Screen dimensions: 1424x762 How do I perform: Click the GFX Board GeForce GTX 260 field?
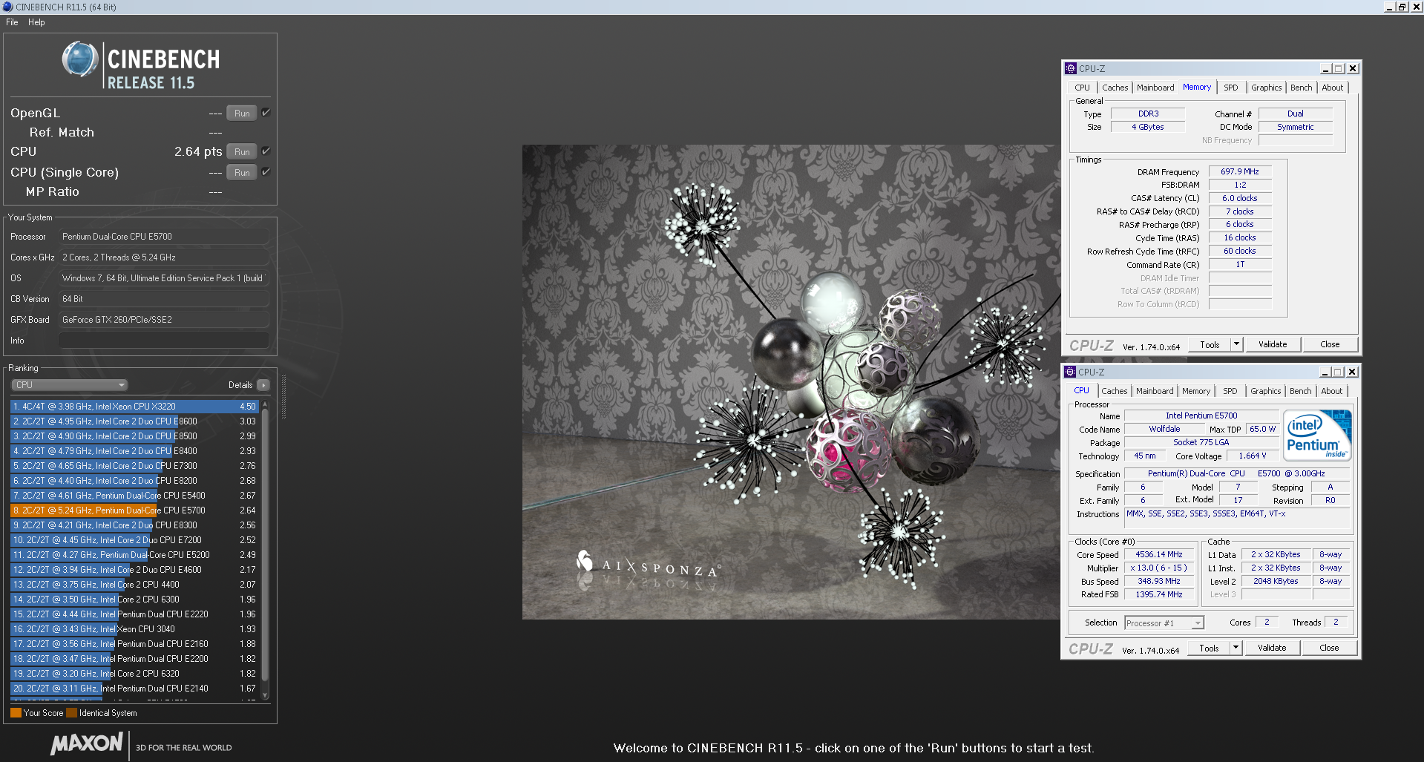click(163, 320)
